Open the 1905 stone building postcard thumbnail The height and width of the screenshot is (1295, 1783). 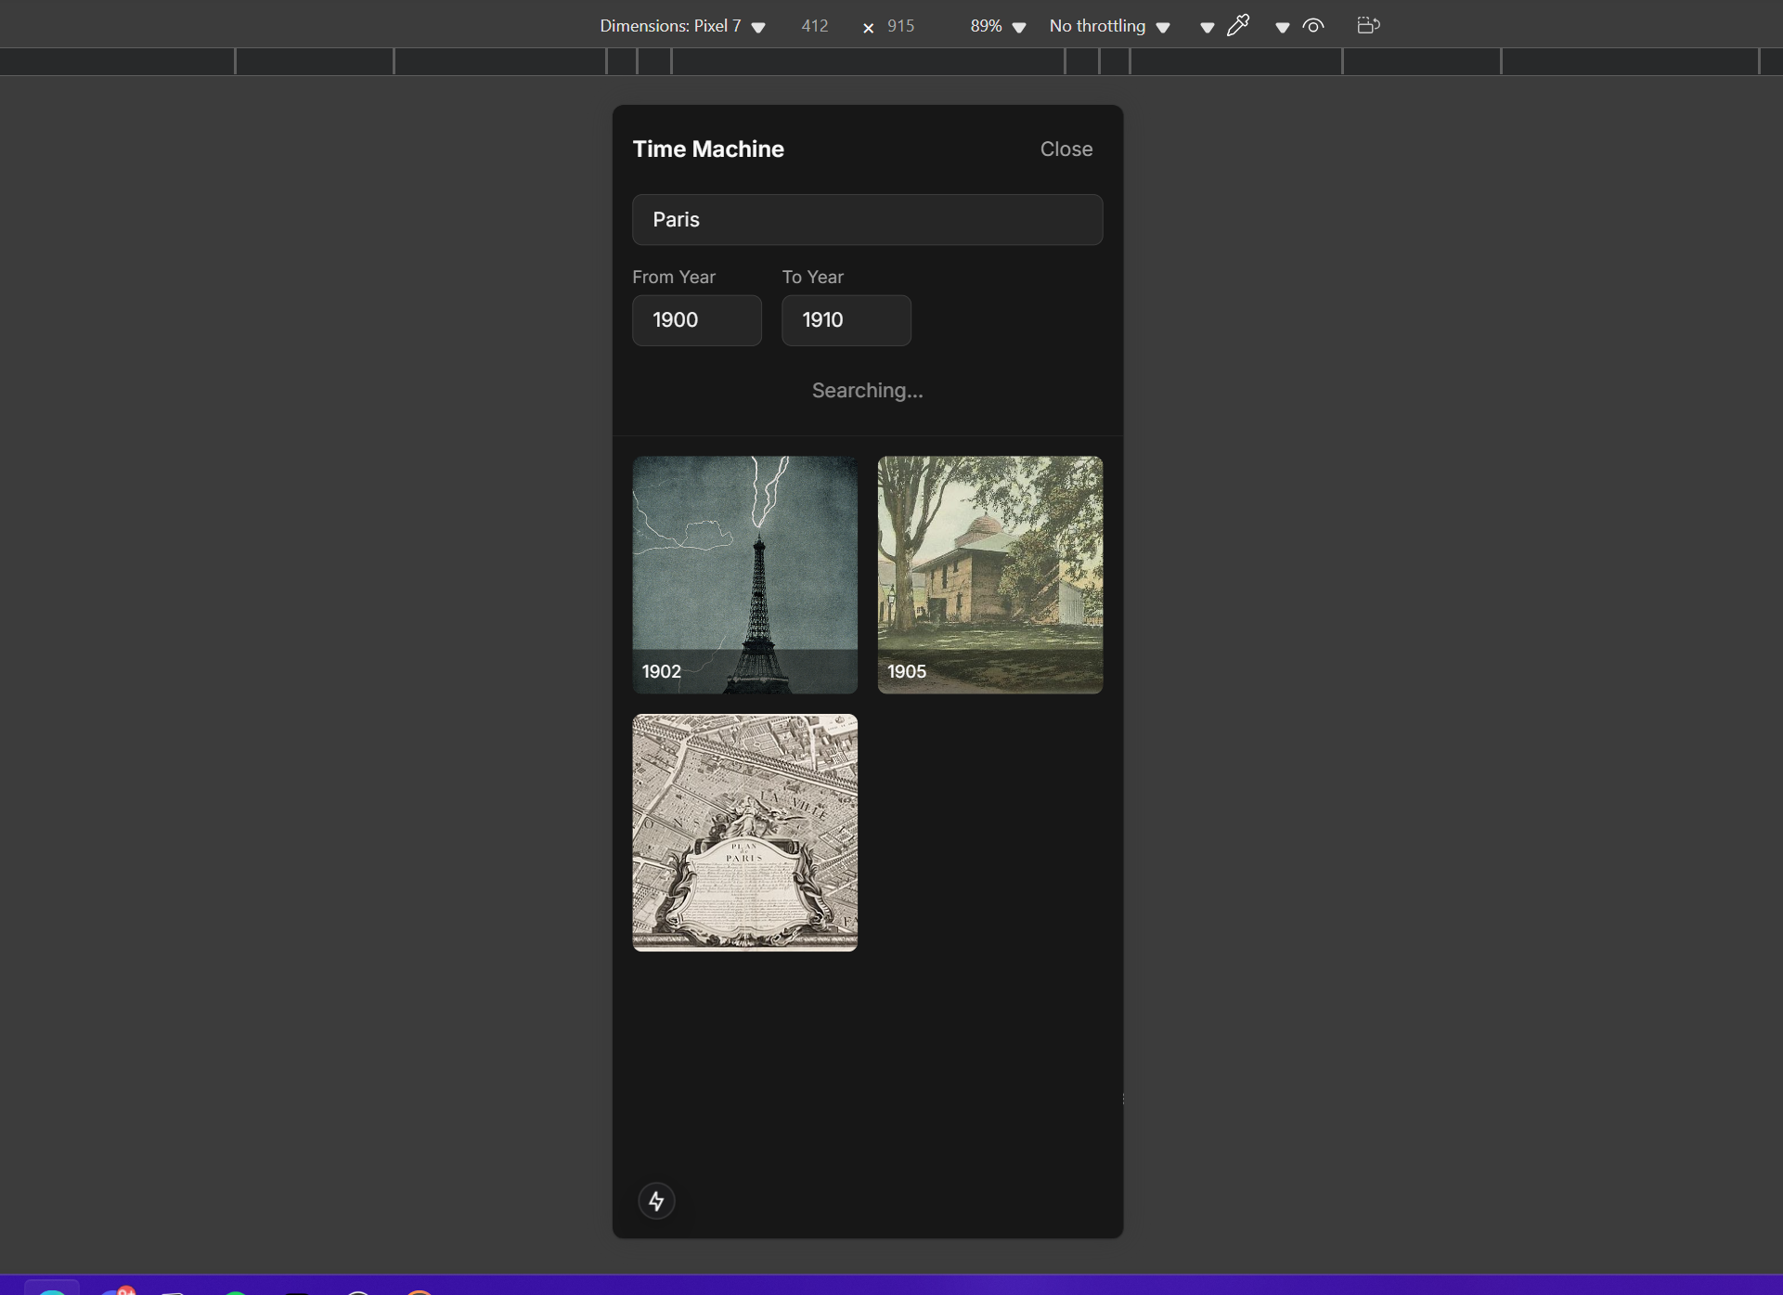pyautogui.click(x=989, y=574)
